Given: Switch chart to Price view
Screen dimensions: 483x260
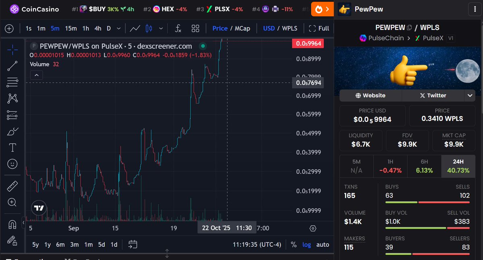Looking at the screenshot, I should click(x=220, y=28).
